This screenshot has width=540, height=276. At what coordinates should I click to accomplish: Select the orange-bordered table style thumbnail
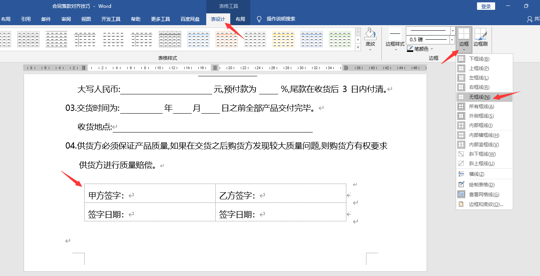(226, 39)
